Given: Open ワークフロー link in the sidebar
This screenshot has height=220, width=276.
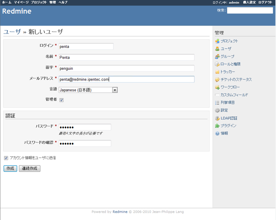Looking at the screenshot, I should tap(230, 87).
